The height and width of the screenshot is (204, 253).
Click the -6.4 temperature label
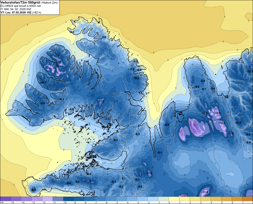(248, 143)
